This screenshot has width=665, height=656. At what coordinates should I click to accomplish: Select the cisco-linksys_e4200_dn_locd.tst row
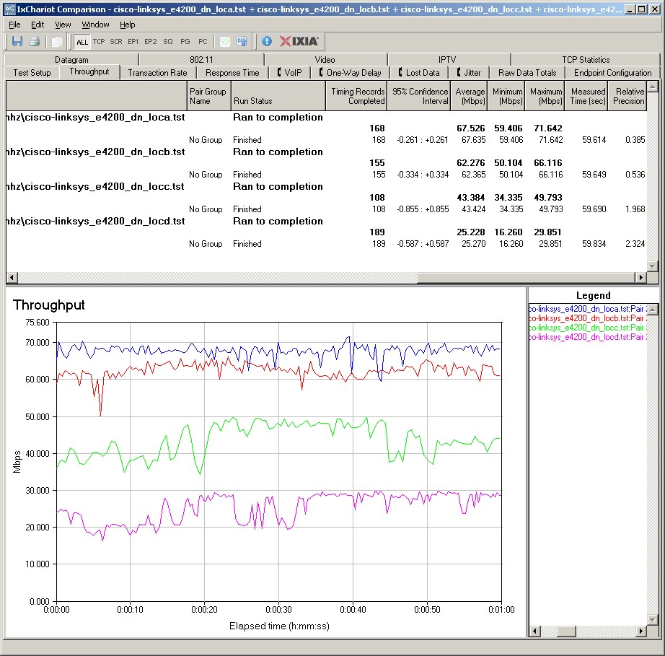coord(326,222)
